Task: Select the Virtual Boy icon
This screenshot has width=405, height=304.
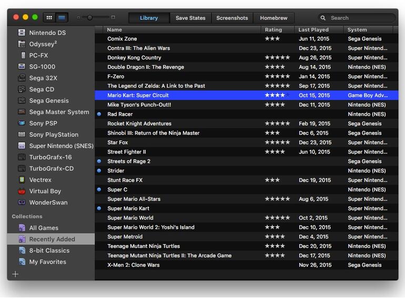Action: tap(22, 191)
